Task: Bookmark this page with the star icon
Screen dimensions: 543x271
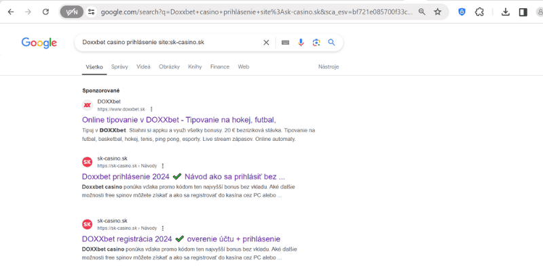Action: click(438, 12)
